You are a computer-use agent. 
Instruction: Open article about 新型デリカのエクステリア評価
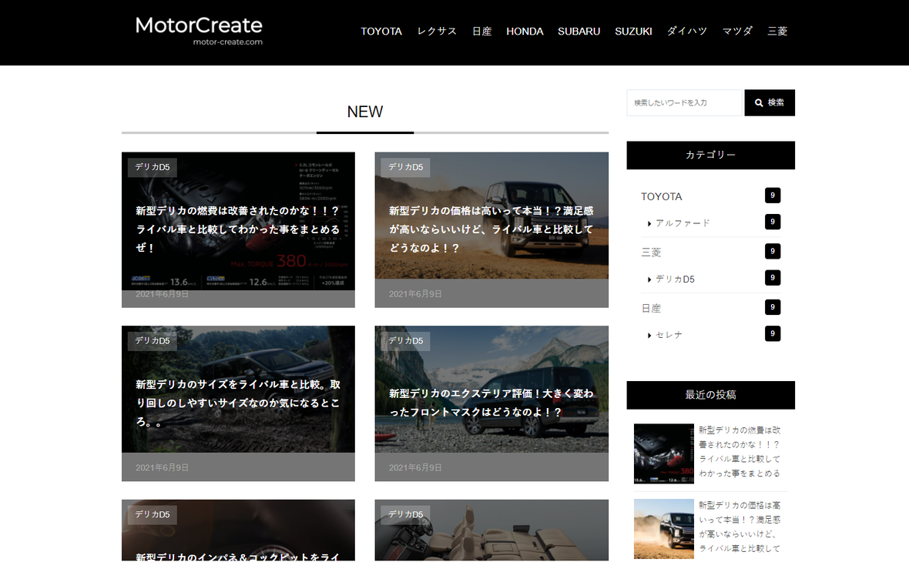[x=491, y=403]
